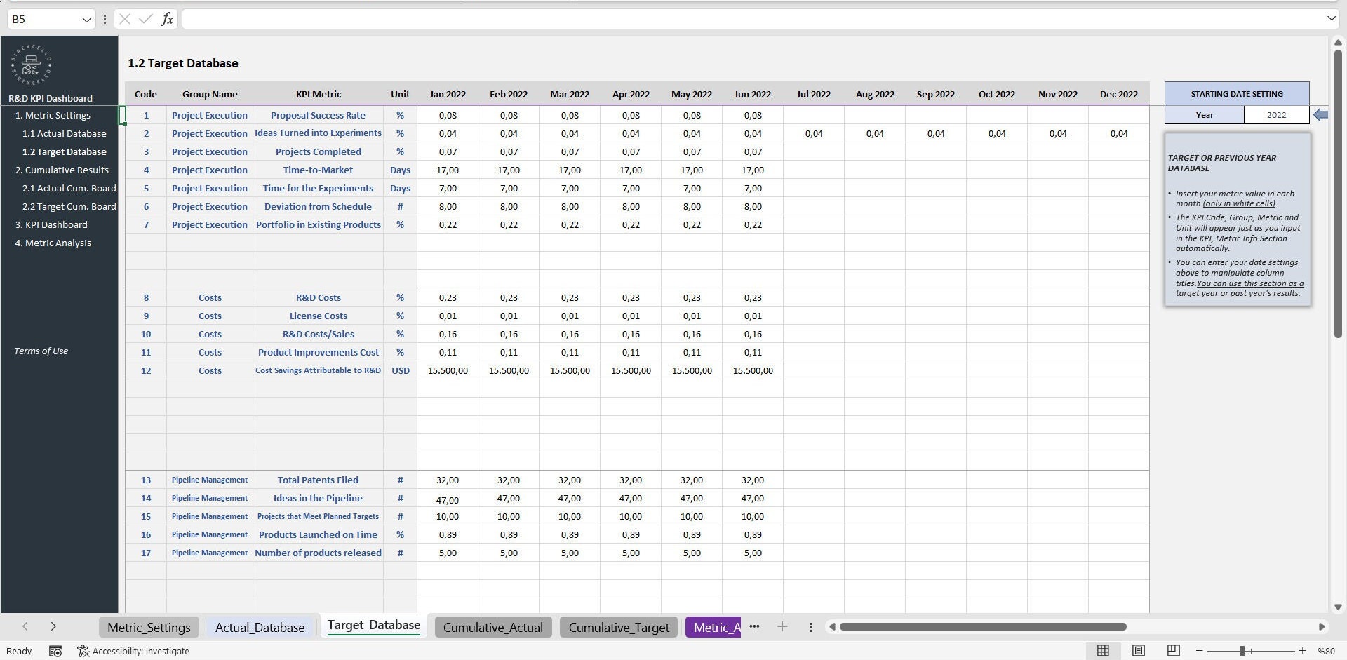This screenshot has height=660, width=1347.
Task: Select 1.1 Actual Database in the sidebar
Action: pos(65,133)
